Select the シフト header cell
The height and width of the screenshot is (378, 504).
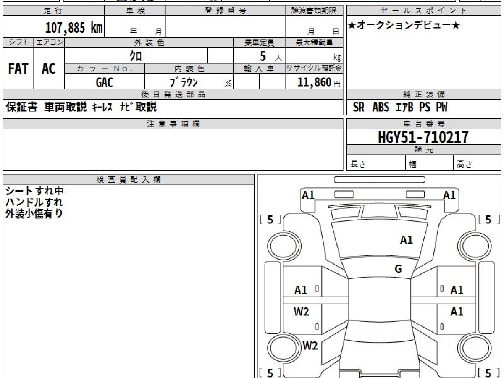(18, 42)
